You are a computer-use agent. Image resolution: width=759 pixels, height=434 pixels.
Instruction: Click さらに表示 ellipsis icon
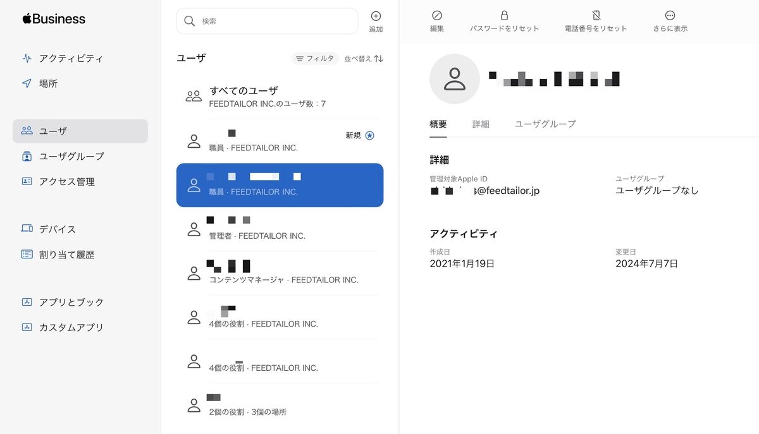(x=670, y=15)
